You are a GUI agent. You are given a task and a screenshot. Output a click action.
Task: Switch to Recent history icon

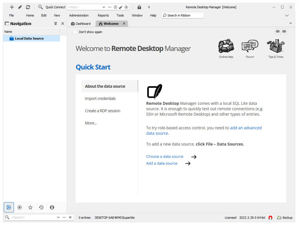[41, 207]
